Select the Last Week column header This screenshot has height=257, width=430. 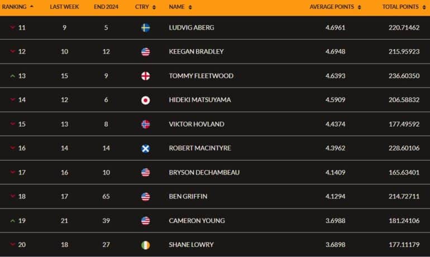coord(64,7)
